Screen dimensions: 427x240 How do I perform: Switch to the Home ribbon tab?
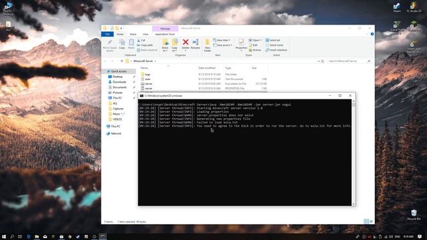[x=120, y=34]
